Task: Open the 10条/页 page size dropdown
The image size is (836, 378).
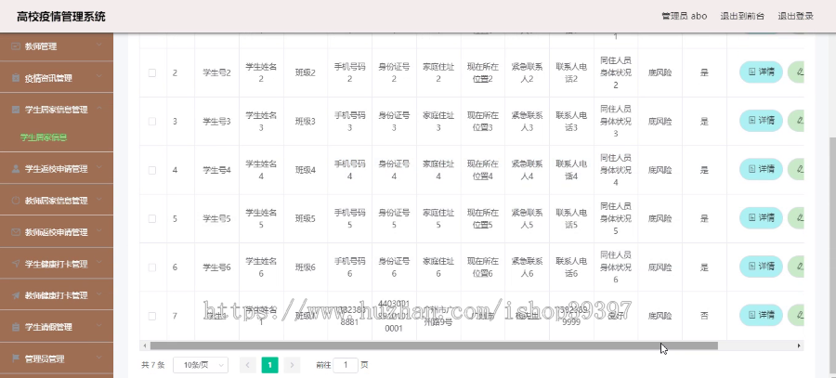Action: 201,365
